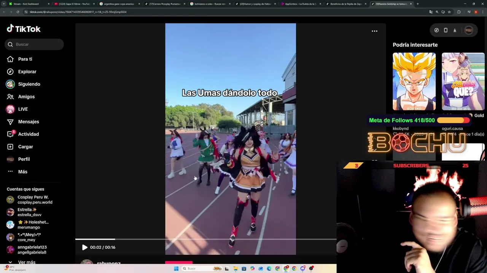The image size is (487, 273).
Task: Open File Explorer from the taskbar
Action: point(236,268)
